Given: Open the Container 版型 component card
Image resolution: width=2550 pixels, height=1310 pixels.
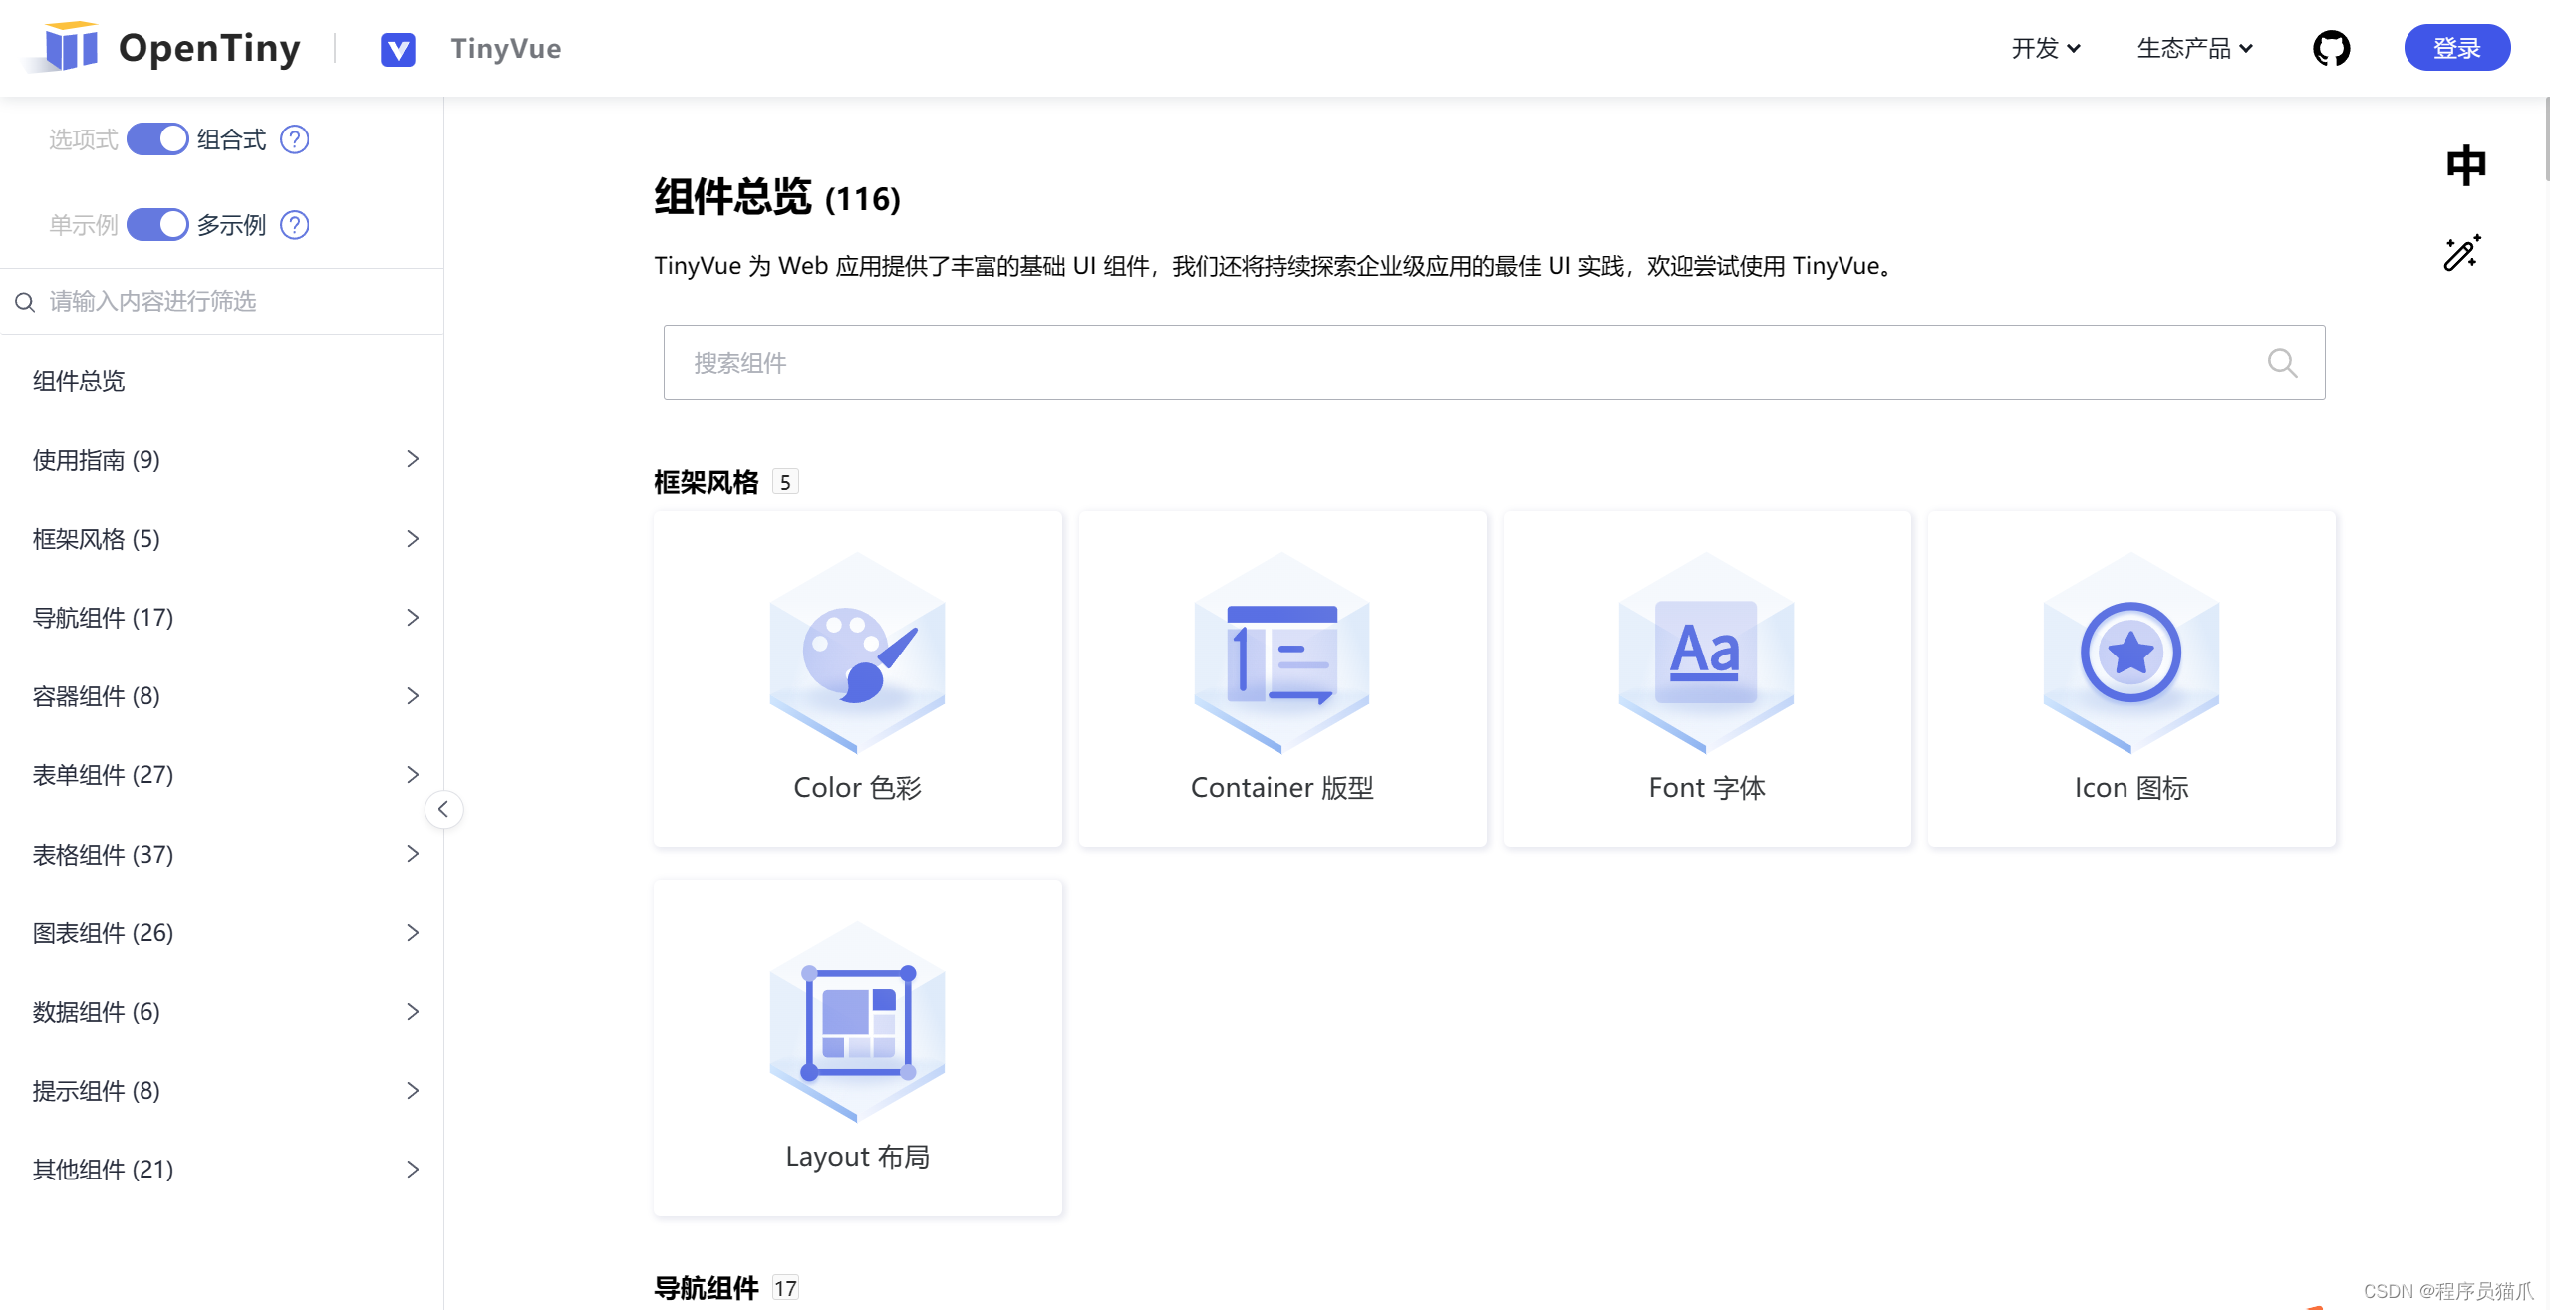Looking at the screenshot, I should click(x=1281, y=678).
